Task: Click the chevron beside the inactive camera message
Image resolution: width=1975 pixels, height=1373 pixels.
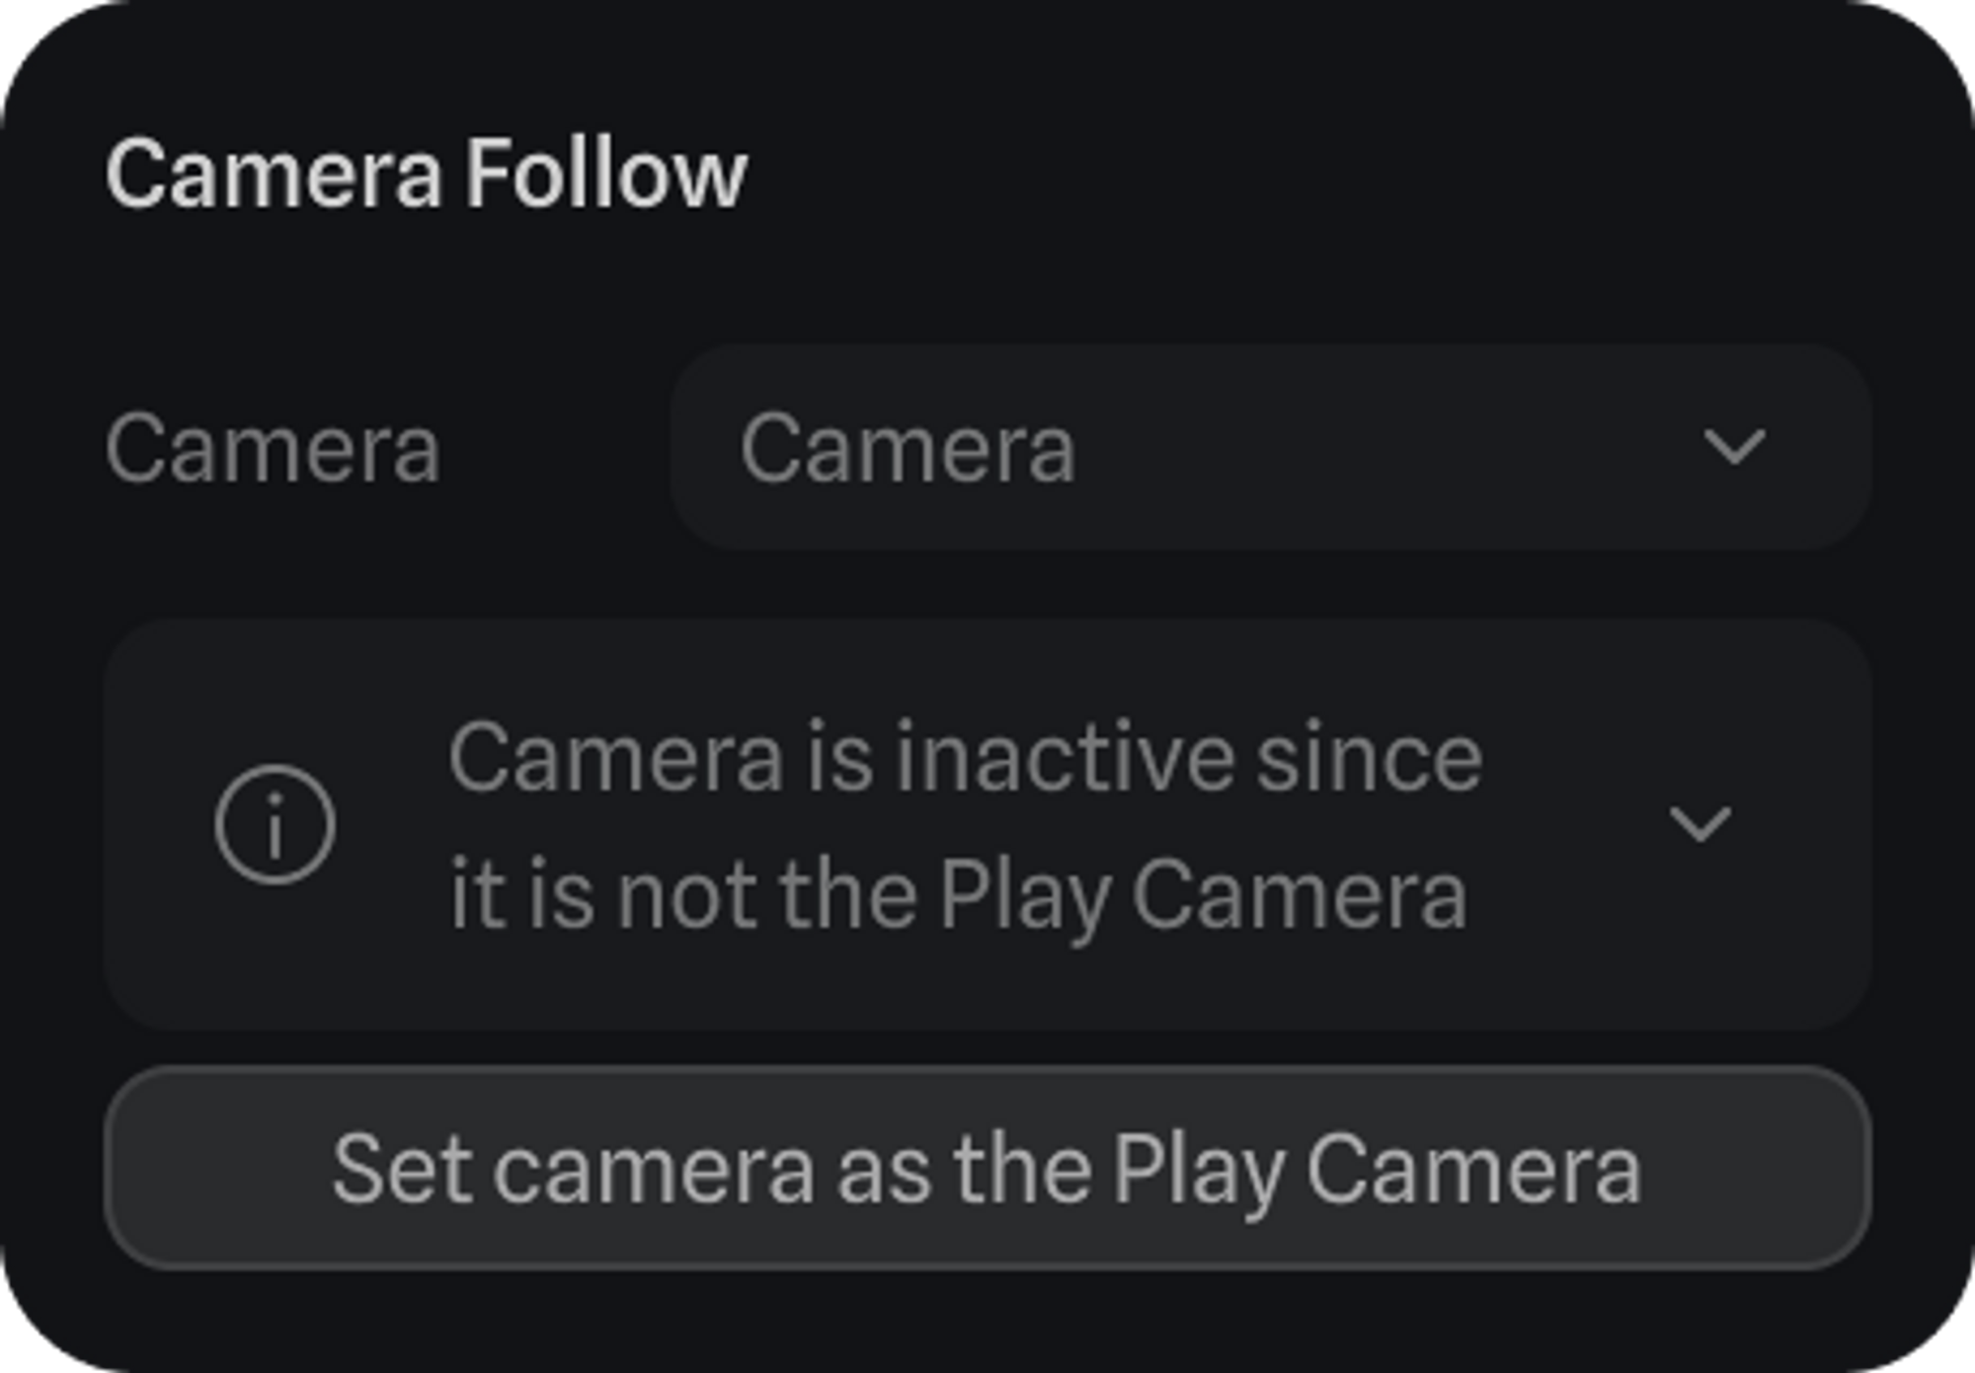Action: (1699, 824)
